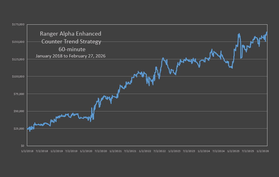Viewport: 279px width, 177px height.
Task: Click the 1/2/2018 x-axis date label
Action: (27, 151)
